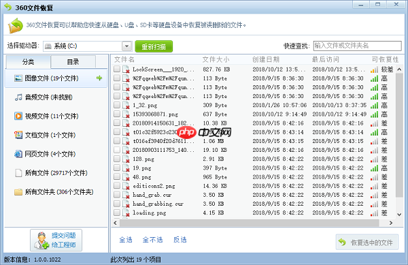Click the green 重新扫描 button
The width and height of the screenshot is (408, 265).
coord(154,46)
